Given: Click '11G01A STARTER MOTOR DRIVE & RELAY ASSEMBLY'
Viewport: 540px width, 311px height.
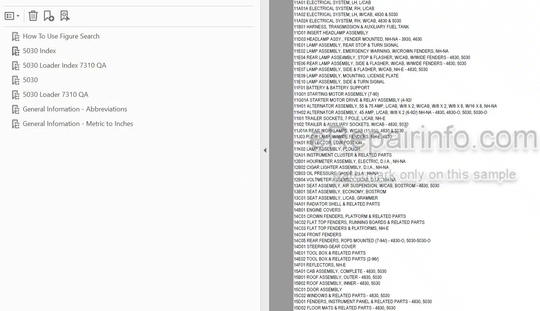Looking at the screenshot, I should [x=353, y=100].
